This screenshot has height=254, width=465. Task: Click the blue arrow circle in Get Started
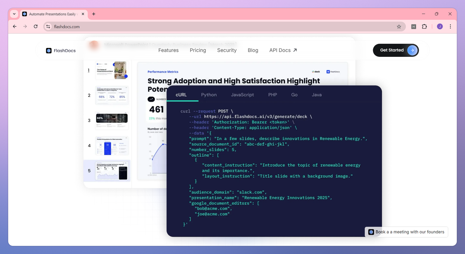412,50
